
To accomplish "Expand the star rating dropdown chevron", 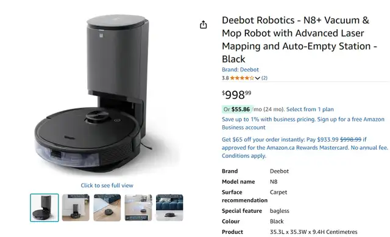I will pyautogui.click(x=257, y=78).
